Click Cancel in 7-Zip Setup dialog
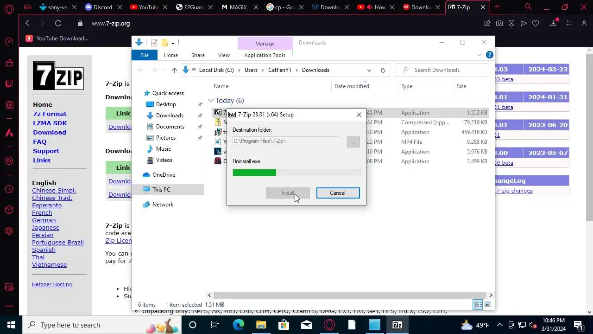 pyautogui.click(x=338, y=193)
